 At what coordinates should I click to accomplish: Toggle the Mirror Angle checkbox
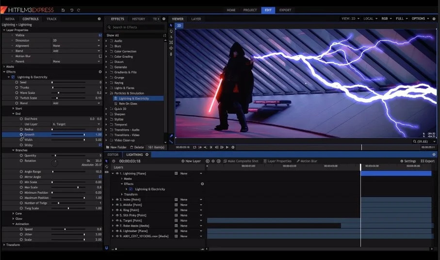[x=100, y=177]
